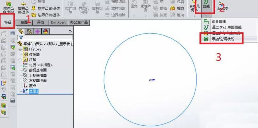Image resolution: width=258 pixels, height=128 pixels.
Task: Click the feature tree filter field
Action: (x=45, y=38)
